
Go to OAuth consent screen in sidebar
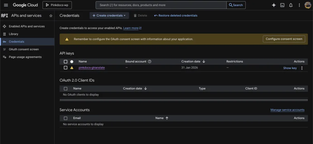pyautogui.click(x=24, y=49)
